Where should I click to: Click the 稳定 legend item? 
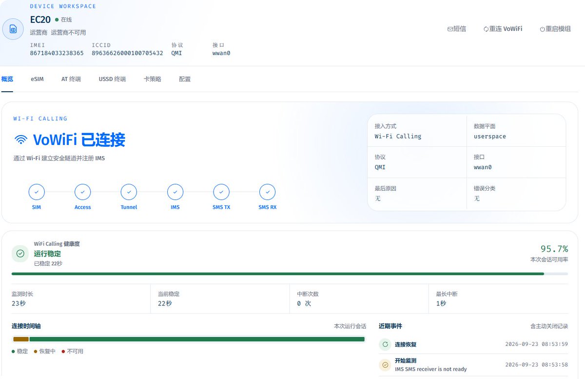click(x=20, y=351)
